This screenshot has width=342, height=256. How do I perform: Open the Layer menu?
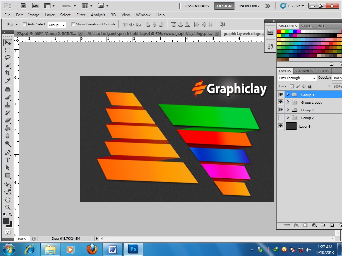point(50,15)
